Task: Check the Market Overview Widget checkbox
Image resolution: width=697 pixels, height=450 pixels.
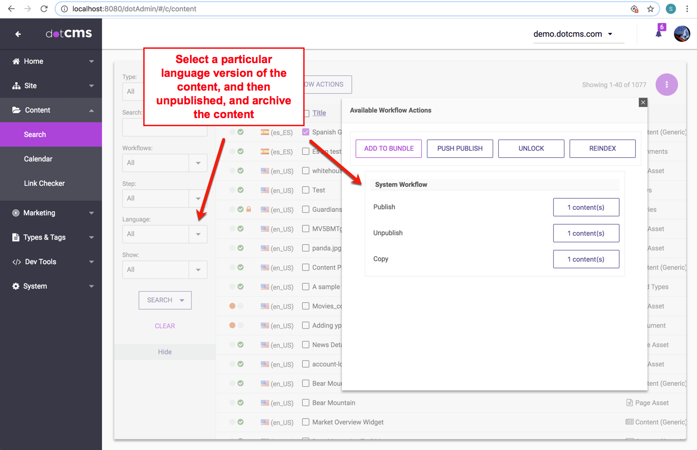Action: point(306,422)
